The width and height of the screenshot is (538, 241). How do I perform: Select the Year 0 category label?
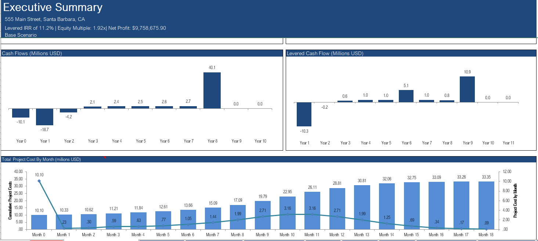click(x=21, y=141)
